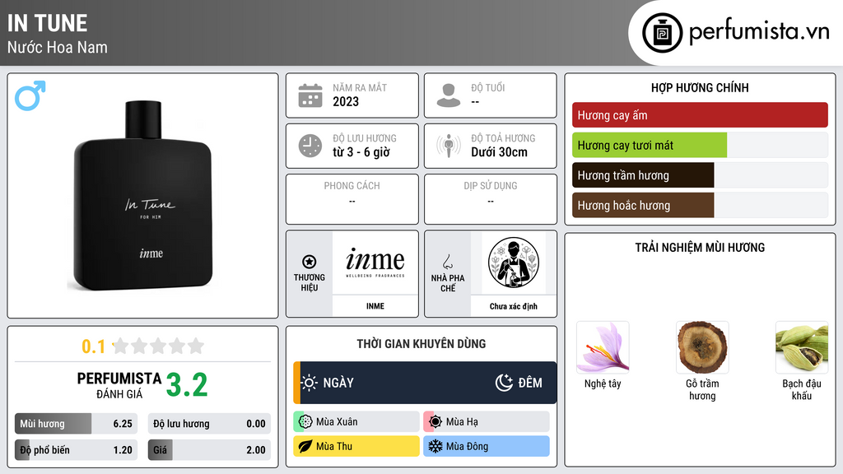Click the Độ phổ biến 1.20 score bar
Viewport: 843px width, 474px height.
(76, 450)
